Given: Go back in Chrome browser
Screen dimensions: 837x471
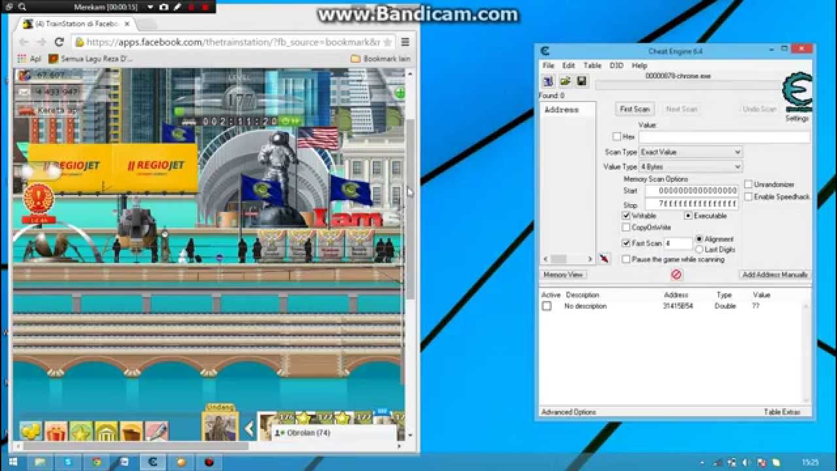Looking at the screenshot, I should tap(24, 42).
